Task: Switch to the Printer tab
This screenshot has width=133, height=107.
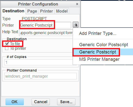Action: pyautogui.click(x=46, y=11)
